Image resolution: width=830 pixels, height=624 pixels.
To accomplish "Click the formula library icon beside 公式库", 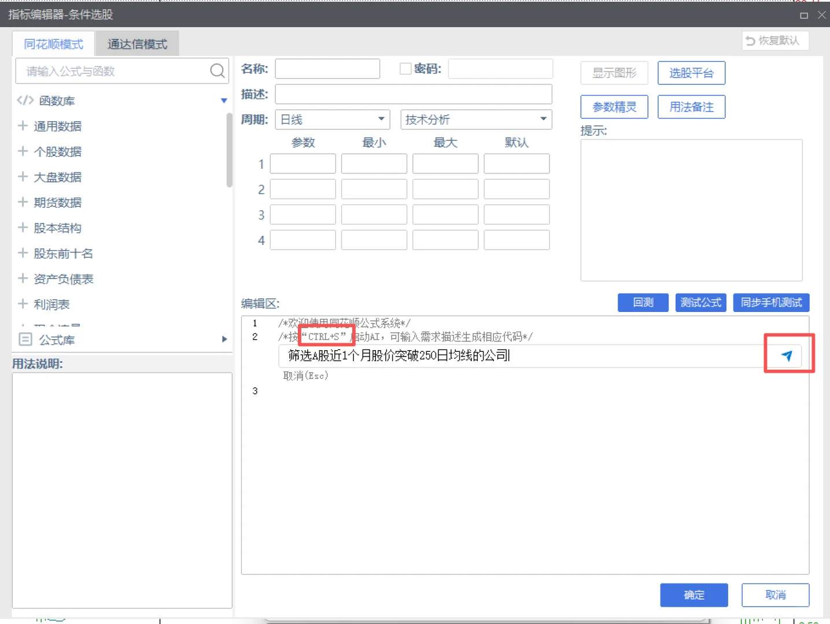I will pos(25,340).
